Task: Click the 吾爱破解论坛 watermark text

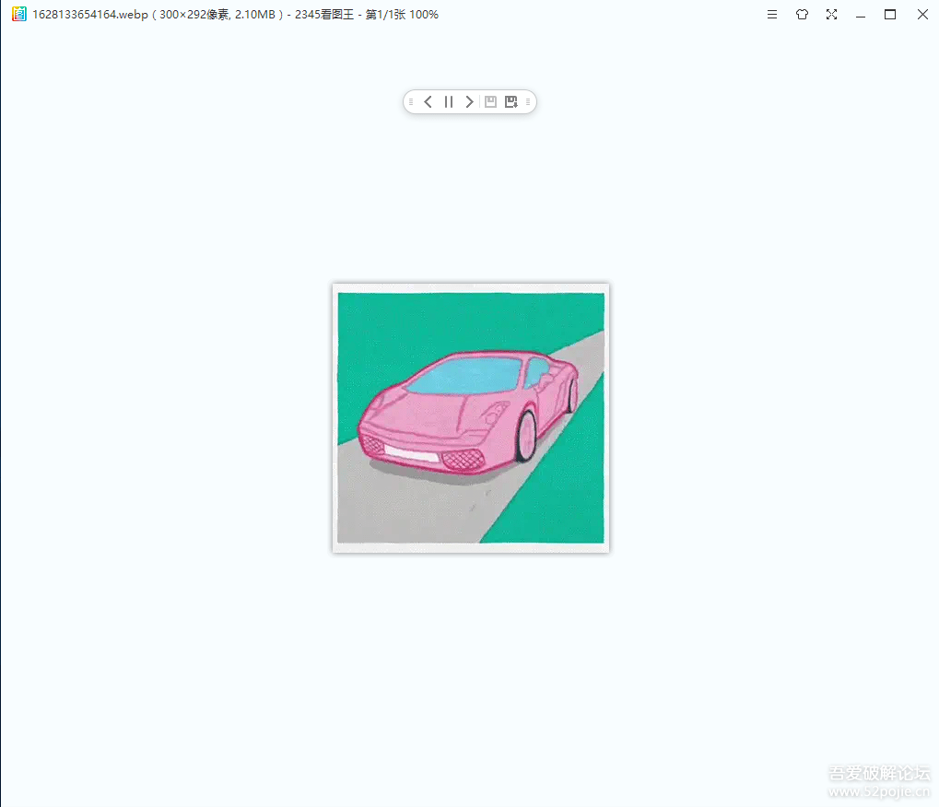Action: click(879, 774)
